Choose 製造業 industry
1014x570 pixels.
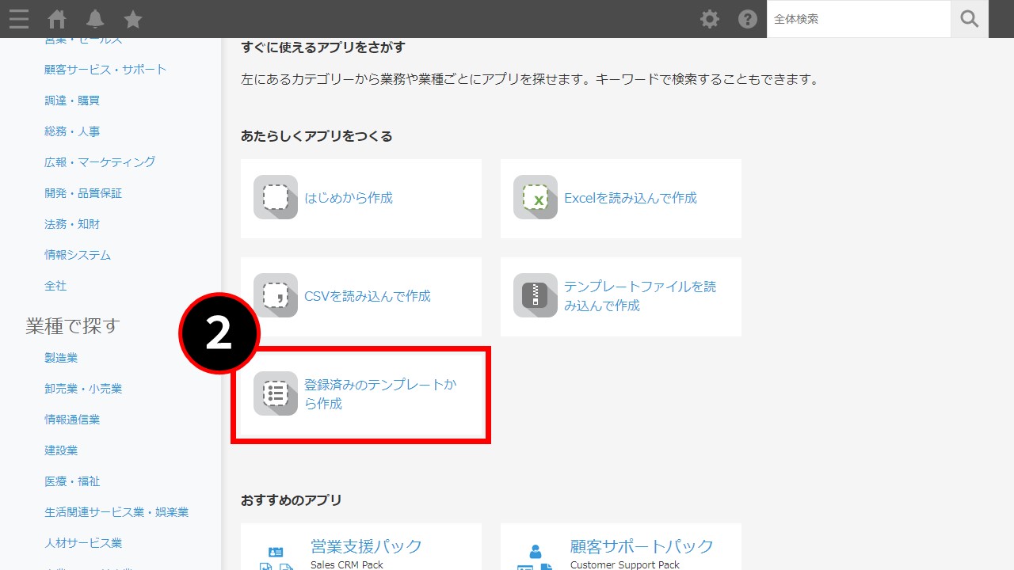pos(61,358)
